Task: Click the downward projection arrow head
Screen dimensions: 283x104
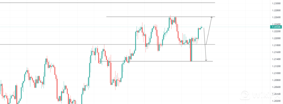Action: [206, 60]
